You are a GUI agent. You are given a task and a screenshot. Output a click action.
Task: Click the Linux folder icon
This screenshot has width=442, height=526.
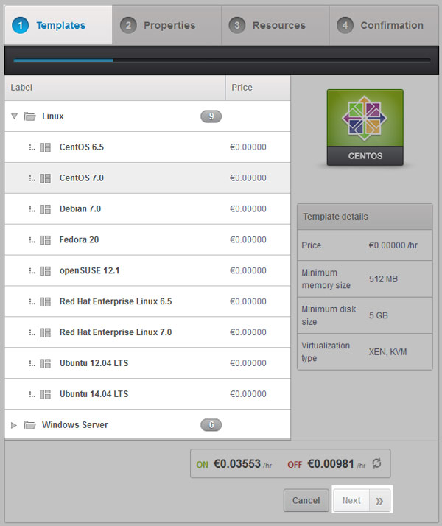pyautogui.click(x=30, y=116)
